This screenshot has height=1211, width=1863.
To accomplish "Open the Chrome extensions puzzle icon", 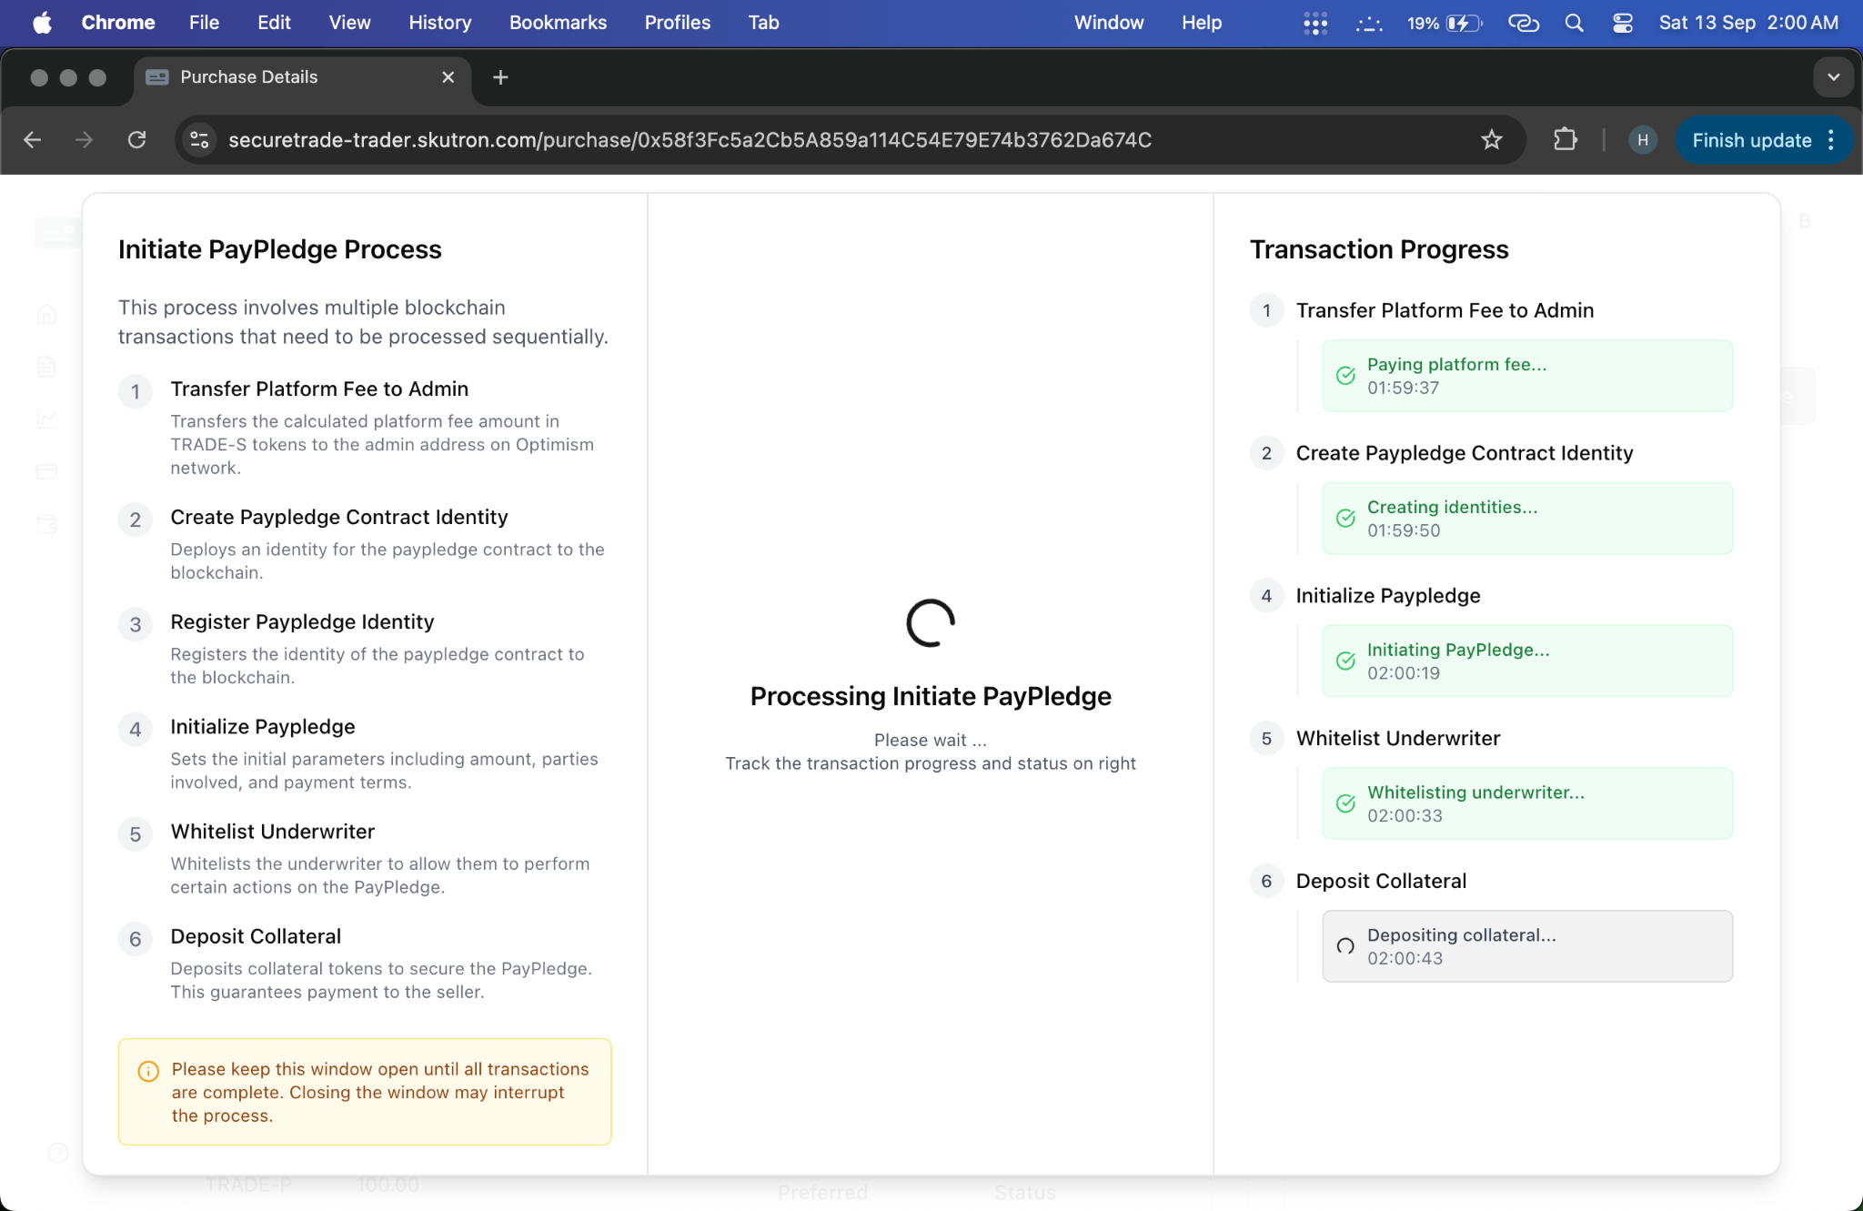I will pos(1565,140).
